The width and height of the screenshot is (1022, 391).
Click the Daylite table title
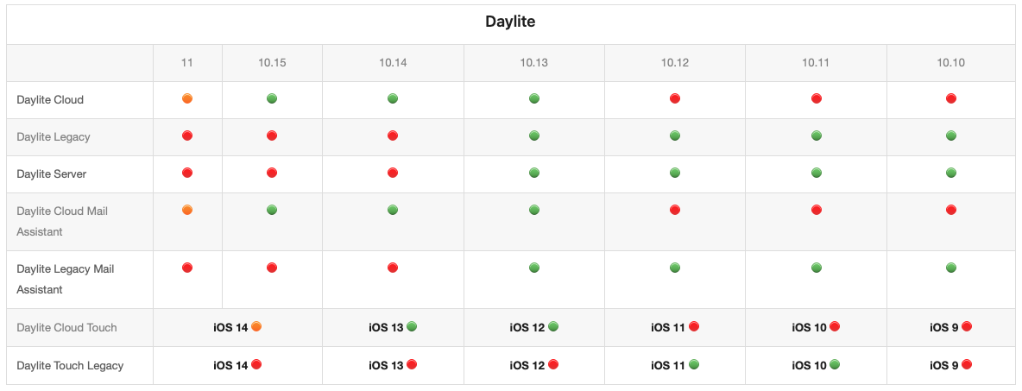click(x=510, y=22)
